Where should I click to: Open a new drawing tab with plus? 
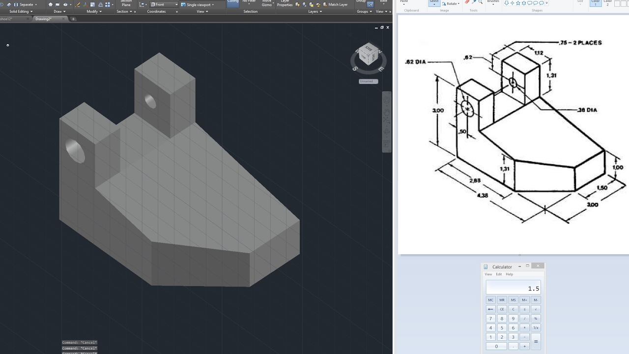pyautogui.click(x=73, y=19)
